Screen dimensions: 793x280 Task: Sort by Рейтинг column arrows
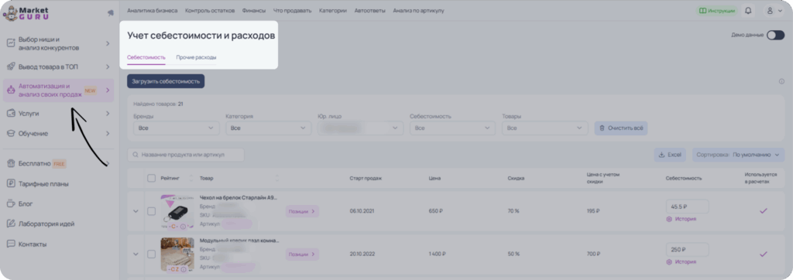click(191, 178)
